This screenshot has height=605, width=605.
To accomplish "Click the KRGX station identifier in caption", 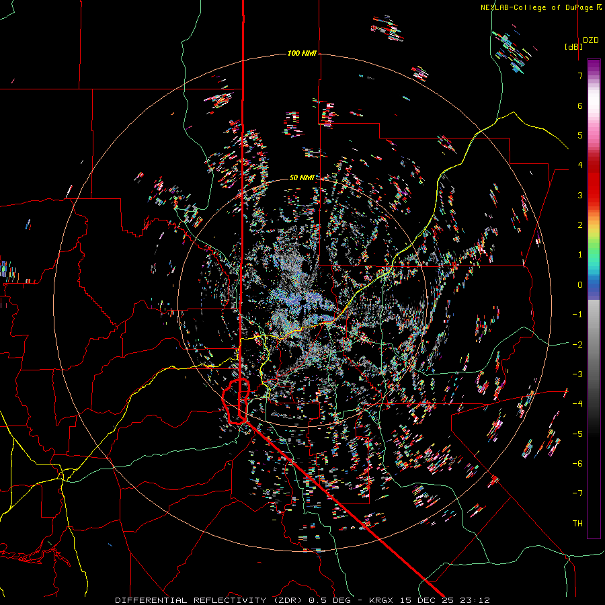I will pyautogui.click(x=382, y=600).
